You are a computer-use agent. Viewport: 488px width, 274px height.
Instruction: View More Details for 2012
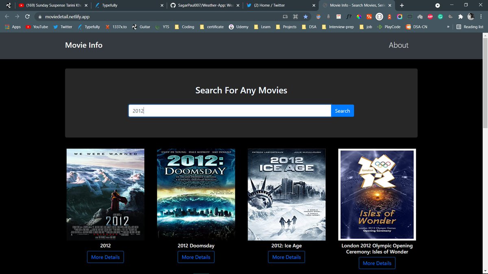(105, 257)
